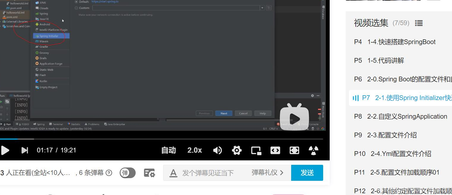The width and height of the screenshot is (452, 195).
Task: Click the list-view icon beside 视频选集
Action: pos(419,23)
